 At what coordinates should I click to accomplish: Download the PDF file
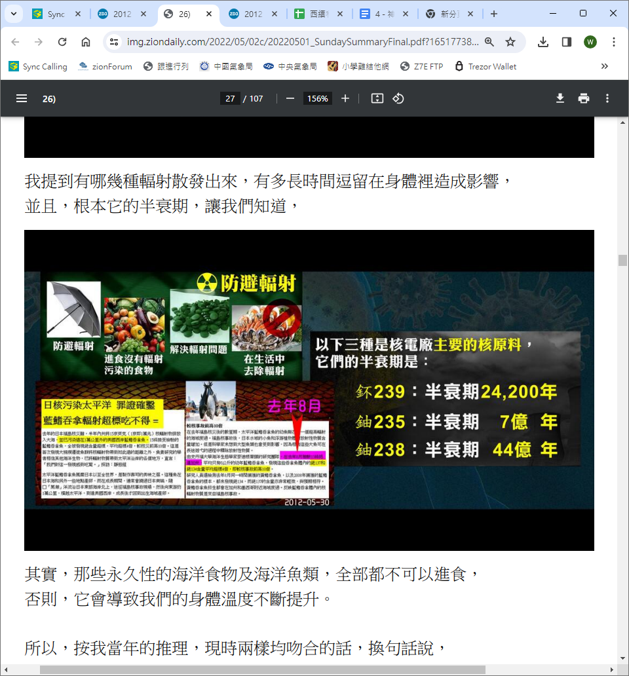point(560,99)
